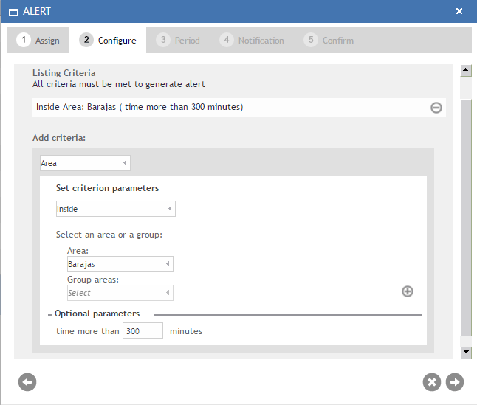Add the criterion with plus icon

click(408, 291)
